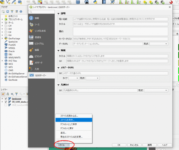Collapse the メタデータURL section
The width and height of the screenshot is (179, 150).
pyautogui.click(x=58, y=68)
